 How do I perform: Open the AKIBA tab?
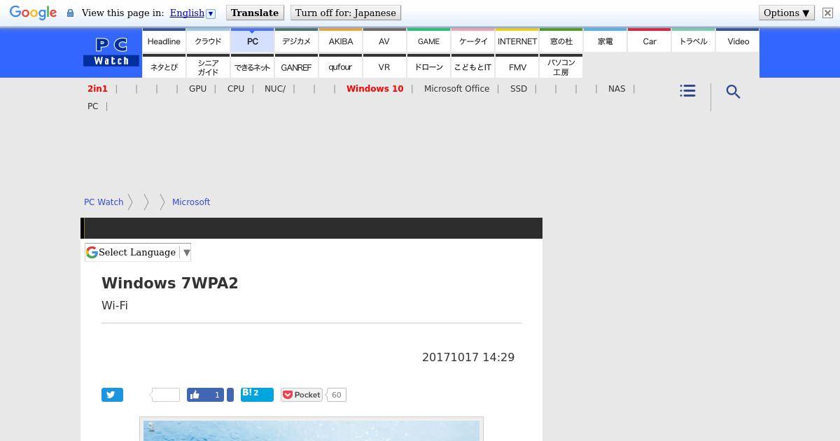340,41
